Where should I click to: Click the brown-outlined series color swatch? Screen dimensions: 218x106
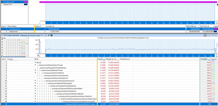point(23,42)
